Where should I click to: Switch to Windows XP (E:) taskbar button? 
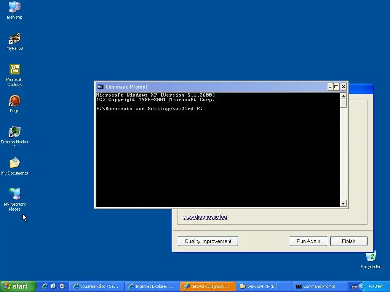(x=263, y=286)
